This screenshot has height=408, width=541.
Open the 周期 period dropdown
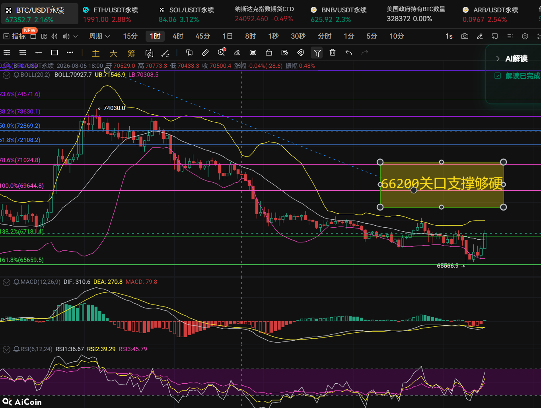(99, 36)
